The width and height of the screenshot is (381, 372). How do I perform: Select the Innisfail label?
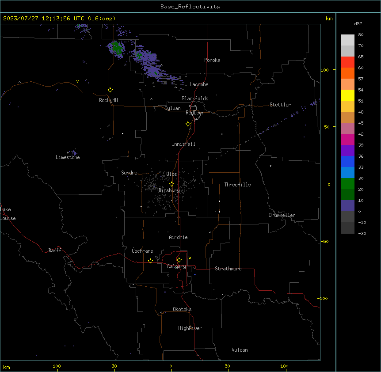click(x=183, y=144)
